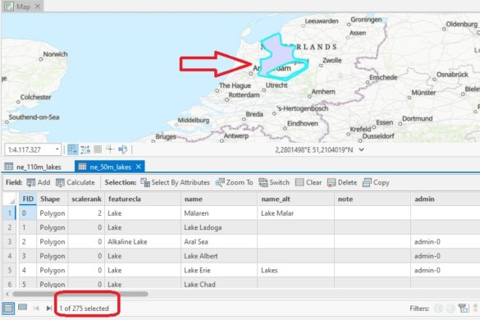The image size is (480, 320).
Task: Click the Constraints crosshair icon below the map
Action: coord(110,149)
